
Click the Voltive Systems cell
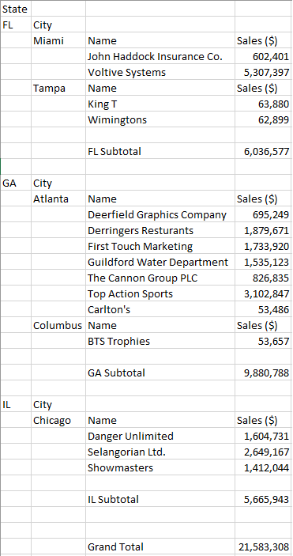pos(160,72)
